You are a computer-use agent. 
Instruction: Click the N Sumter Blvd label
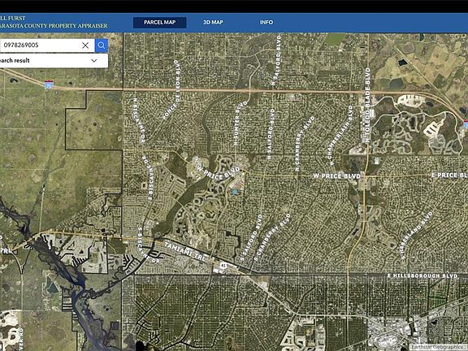240,123
